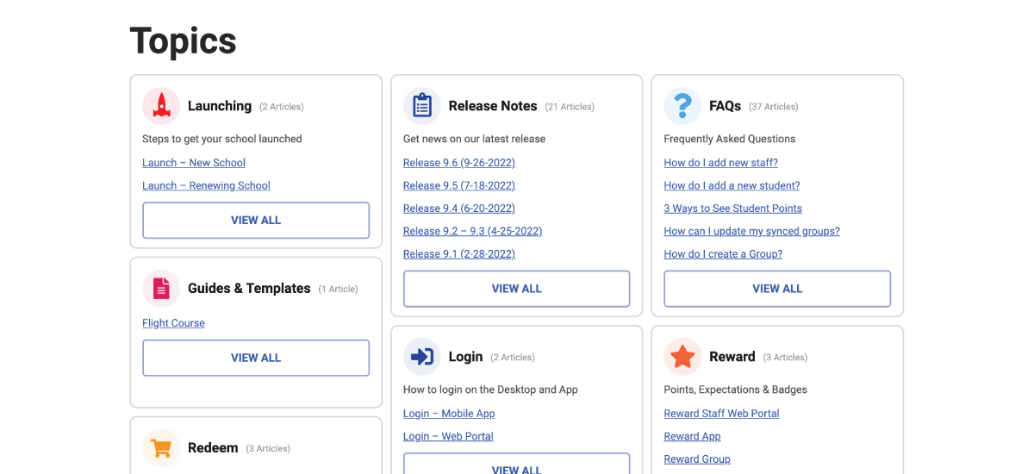Image resolution: width=1034 pixels, height=474 pixels.
Task: Open the Login – Mobile App article
Action: click(449, 414)
